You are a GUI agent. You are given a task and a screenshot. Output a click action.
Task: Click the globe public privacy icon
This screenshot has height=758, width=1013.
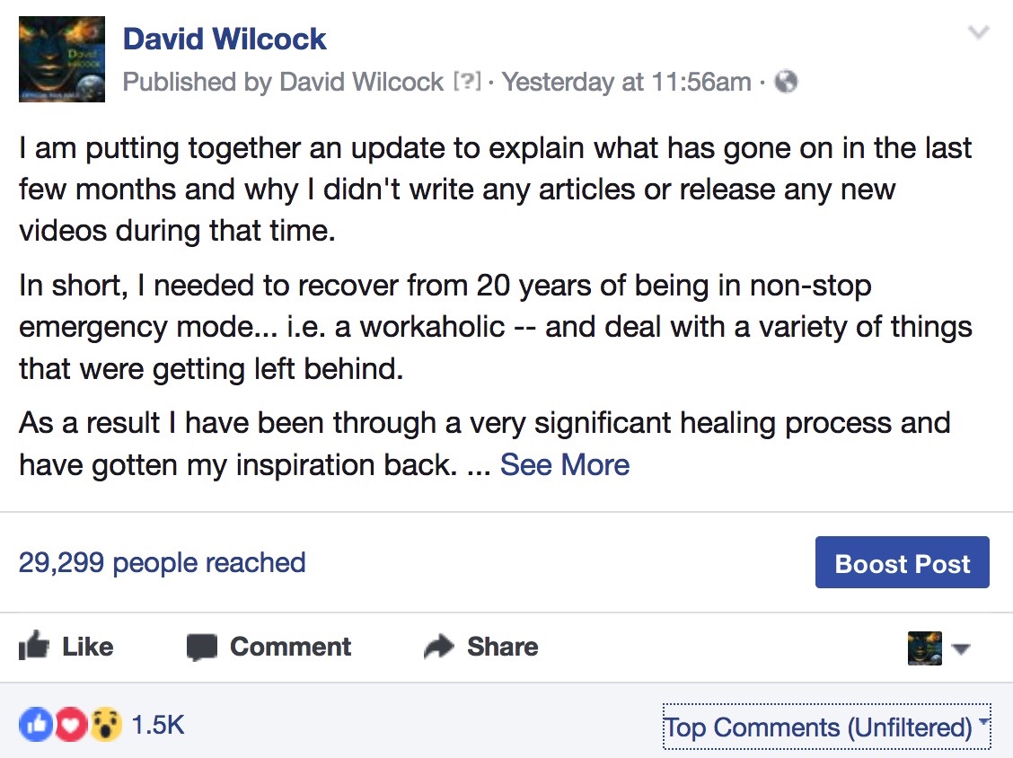pos(786,82)
